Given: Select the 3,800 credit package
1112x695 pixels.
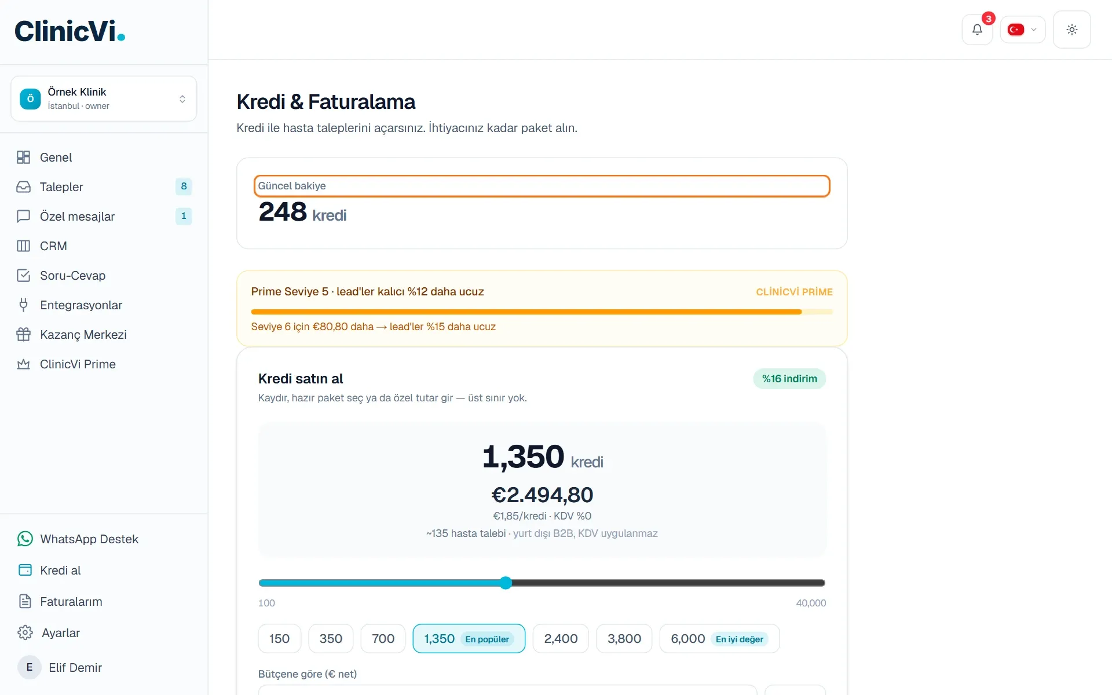Looking at the screenshot, I should 624,639.
